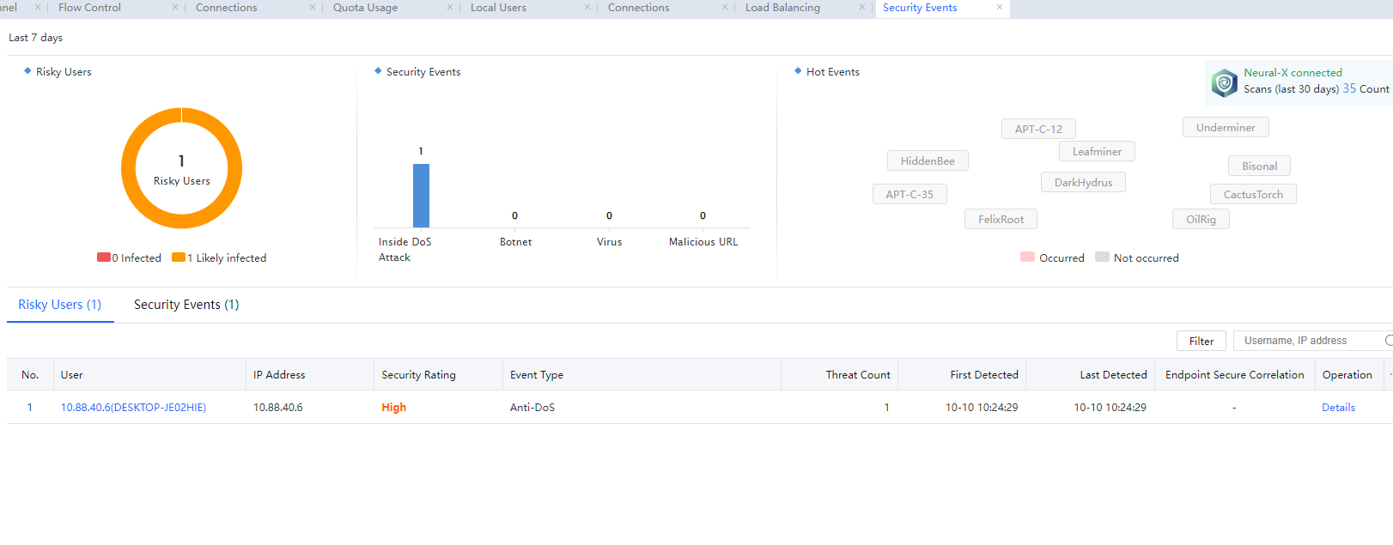Click the Neural-X connected shield icon

pyautogui.click(x=1224, y=83)
